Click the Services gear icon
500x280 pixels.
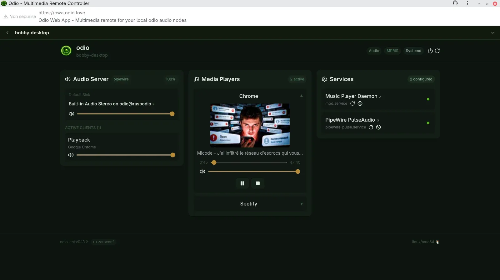tap(324, 79)
